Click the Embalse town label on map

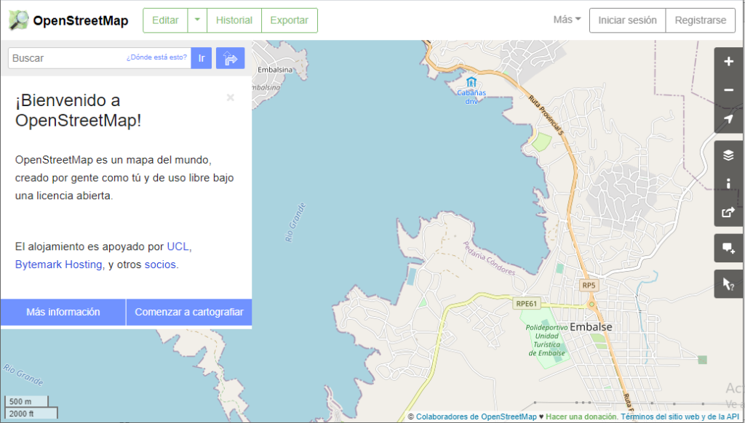[x=591, y=326]
